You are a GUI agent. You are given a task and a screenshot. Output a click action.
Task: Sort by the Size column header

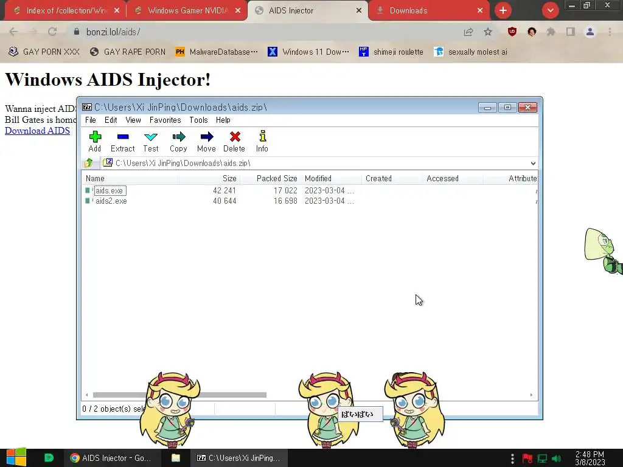[x=209, y=178]
